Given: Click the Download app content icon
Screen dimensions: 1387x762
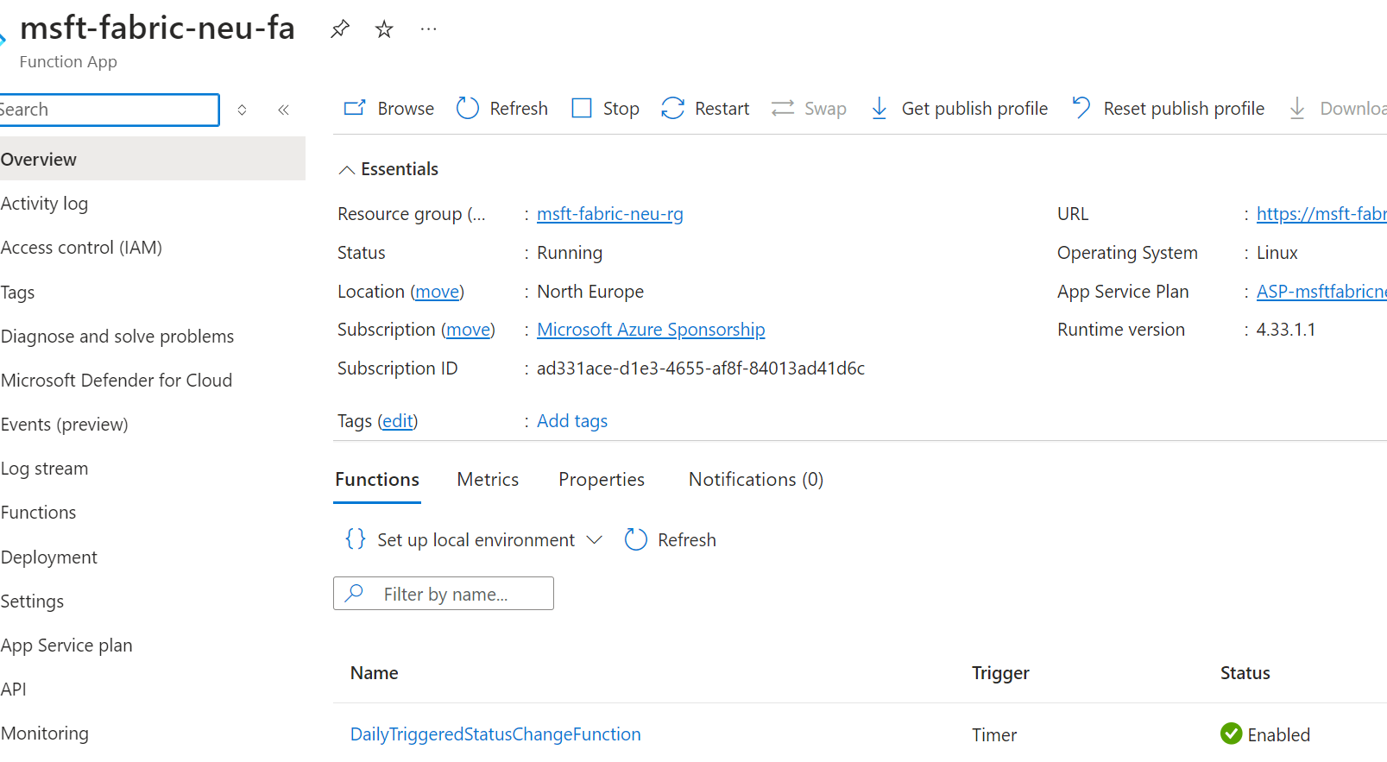Looking at the screenshot, I should [1296, 108].
